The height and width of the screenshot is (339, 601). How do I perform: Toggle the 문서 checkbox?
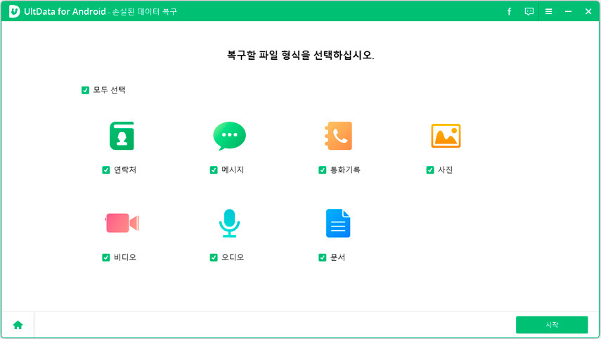(x=322, y=257)
